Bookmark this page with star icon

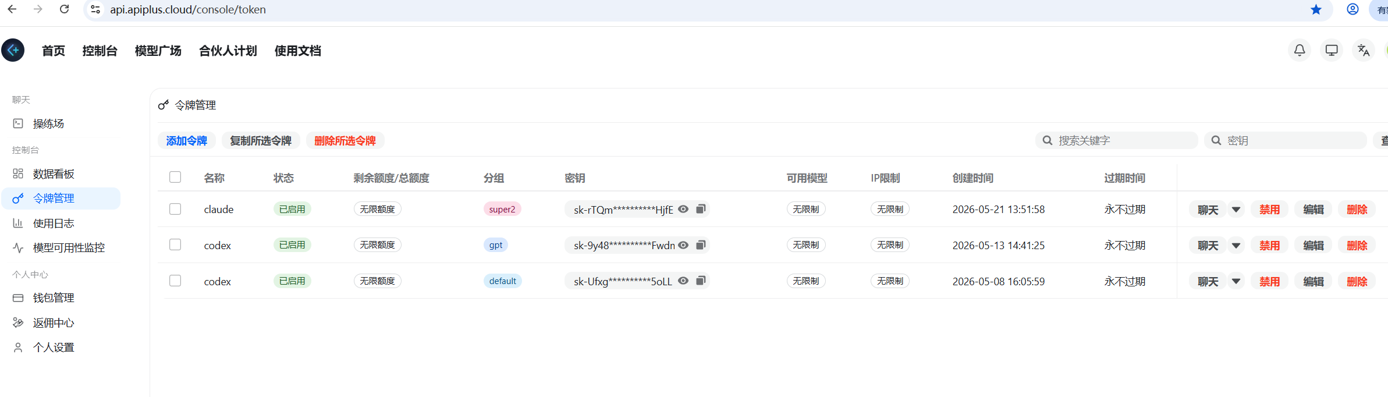(x=1316, y=9)
